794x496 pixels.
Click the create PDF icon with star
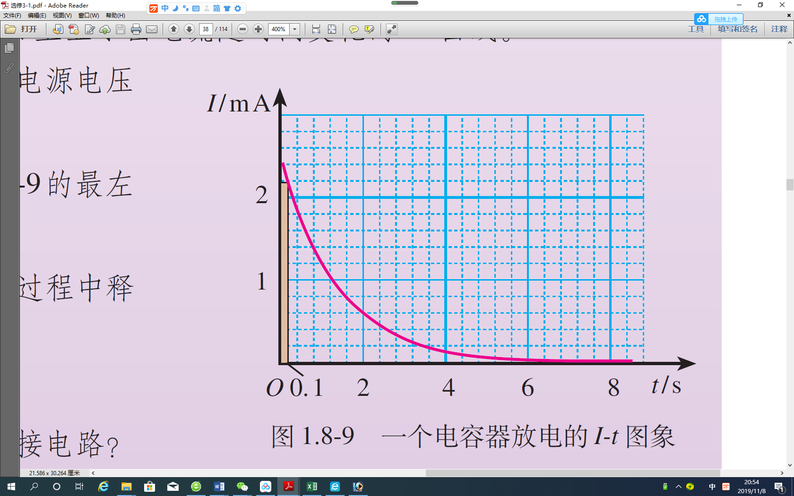tap(73, 29)
